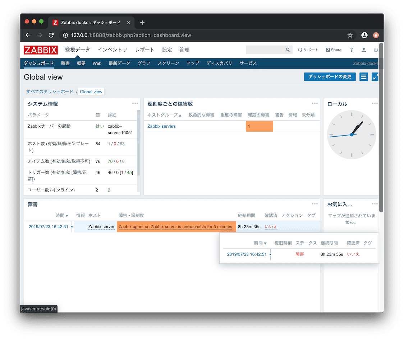Sort by ホストグループ column
The height and width of the screenshot is (339, 404).
pyautogui.click(x=164, y=115)
